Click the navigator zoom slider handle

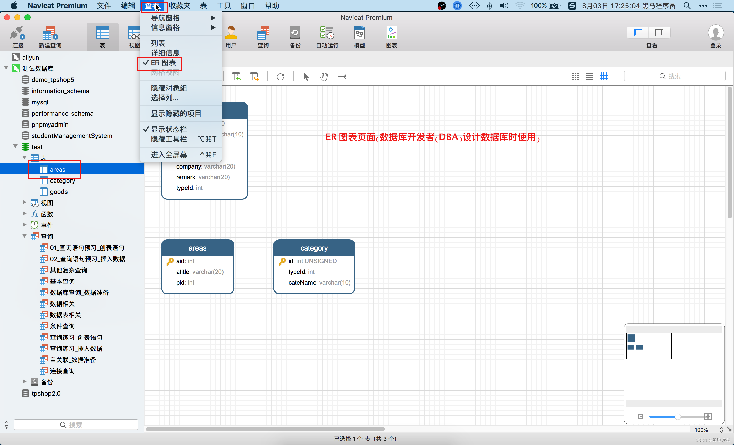pyautogui.click(x=678, y=416)
